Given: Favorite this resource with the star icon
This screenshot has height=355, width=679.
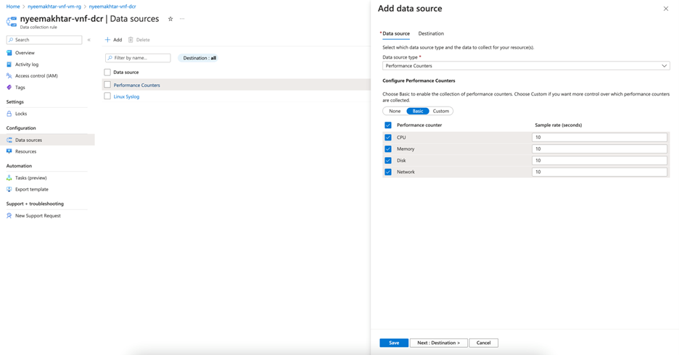Looking at the screenshot, I should click(170, 19).
